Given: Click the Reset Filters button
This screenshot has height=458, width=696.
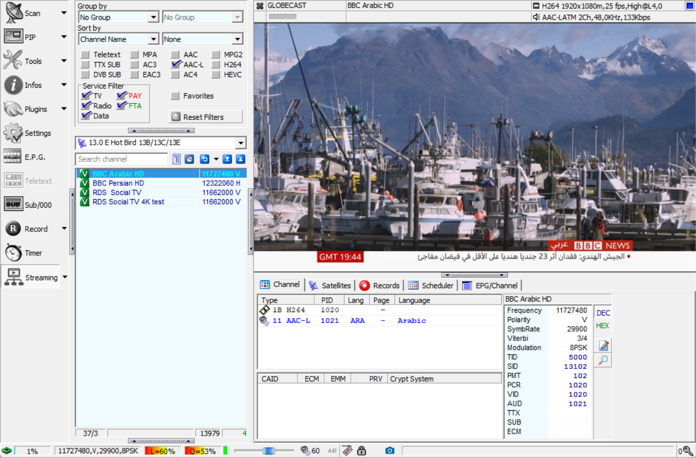Looking at the screenshot, I should click(x=205, y=117).
